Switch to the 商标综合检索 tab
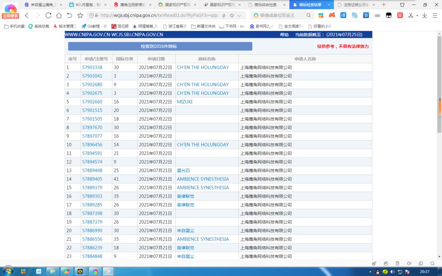Screen dimensions: 442x276 pos(267,5)
